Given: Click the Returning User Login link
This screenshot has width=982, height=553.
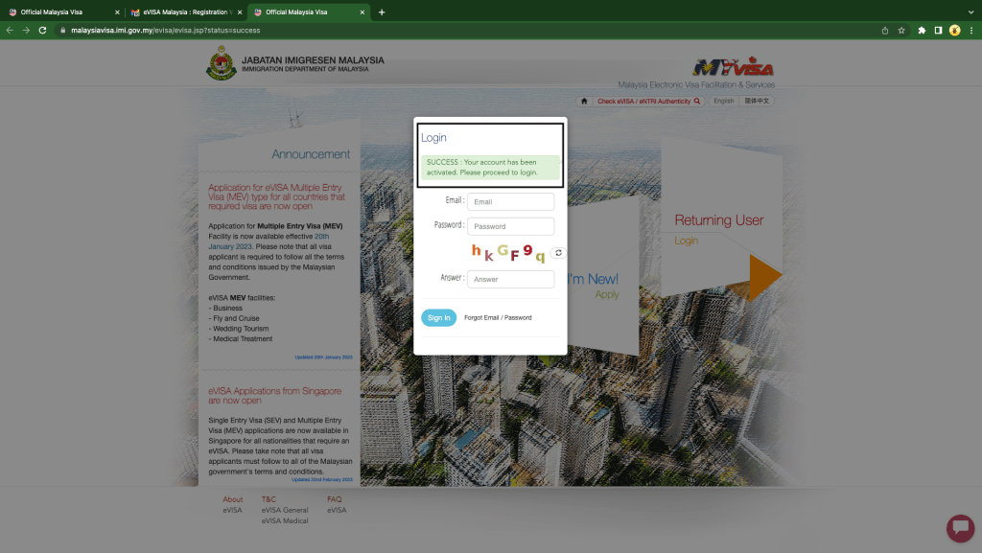Looking at the screenshot, I should point(686,241).
